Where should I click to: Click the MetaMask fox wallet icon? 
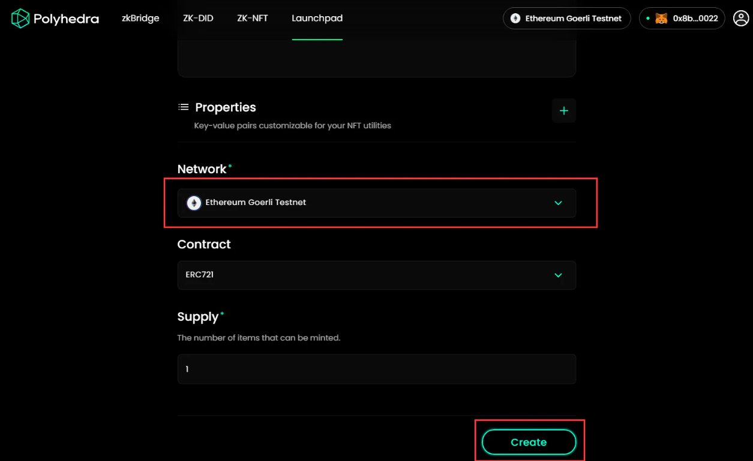(x=661, y=19)
